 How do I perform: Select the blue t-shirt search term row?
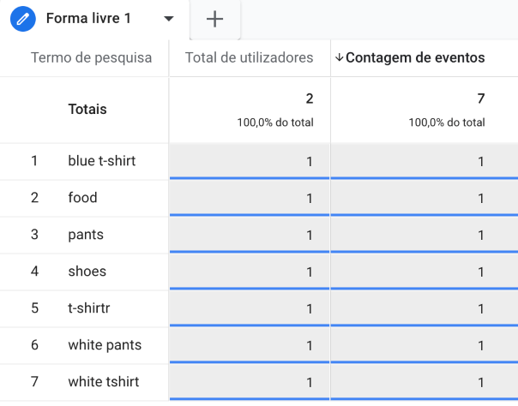coord(101,161)
